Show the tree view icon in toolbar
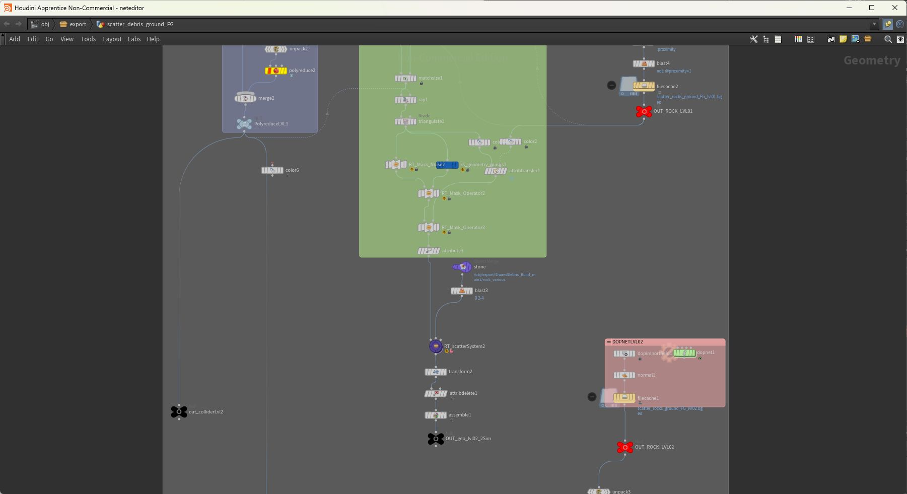 click(766, 39)
